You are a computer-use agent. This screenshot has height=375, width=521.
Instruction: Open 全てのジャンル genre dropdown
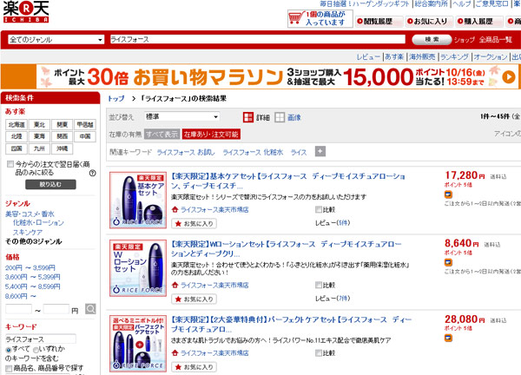tap(56, 40)
